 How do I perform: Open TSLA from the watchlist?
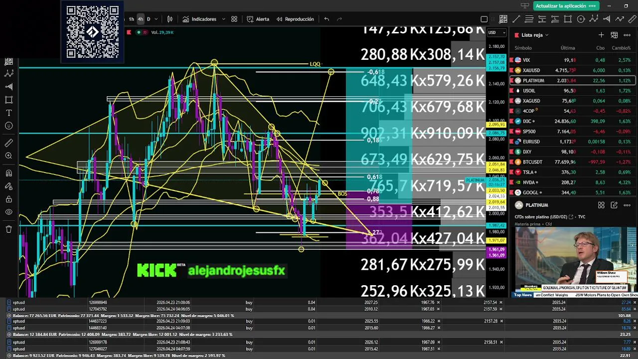tap(572, 172)
